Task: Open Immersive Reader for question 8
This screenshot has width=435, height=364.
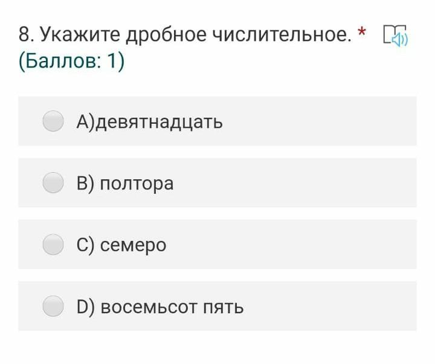Action: tap(395, 35)
